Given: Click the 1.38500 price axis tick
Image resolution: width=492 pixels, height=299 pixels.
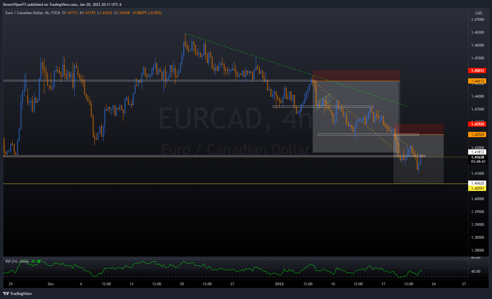Looking at the screenshot, I should coord(478,237).
